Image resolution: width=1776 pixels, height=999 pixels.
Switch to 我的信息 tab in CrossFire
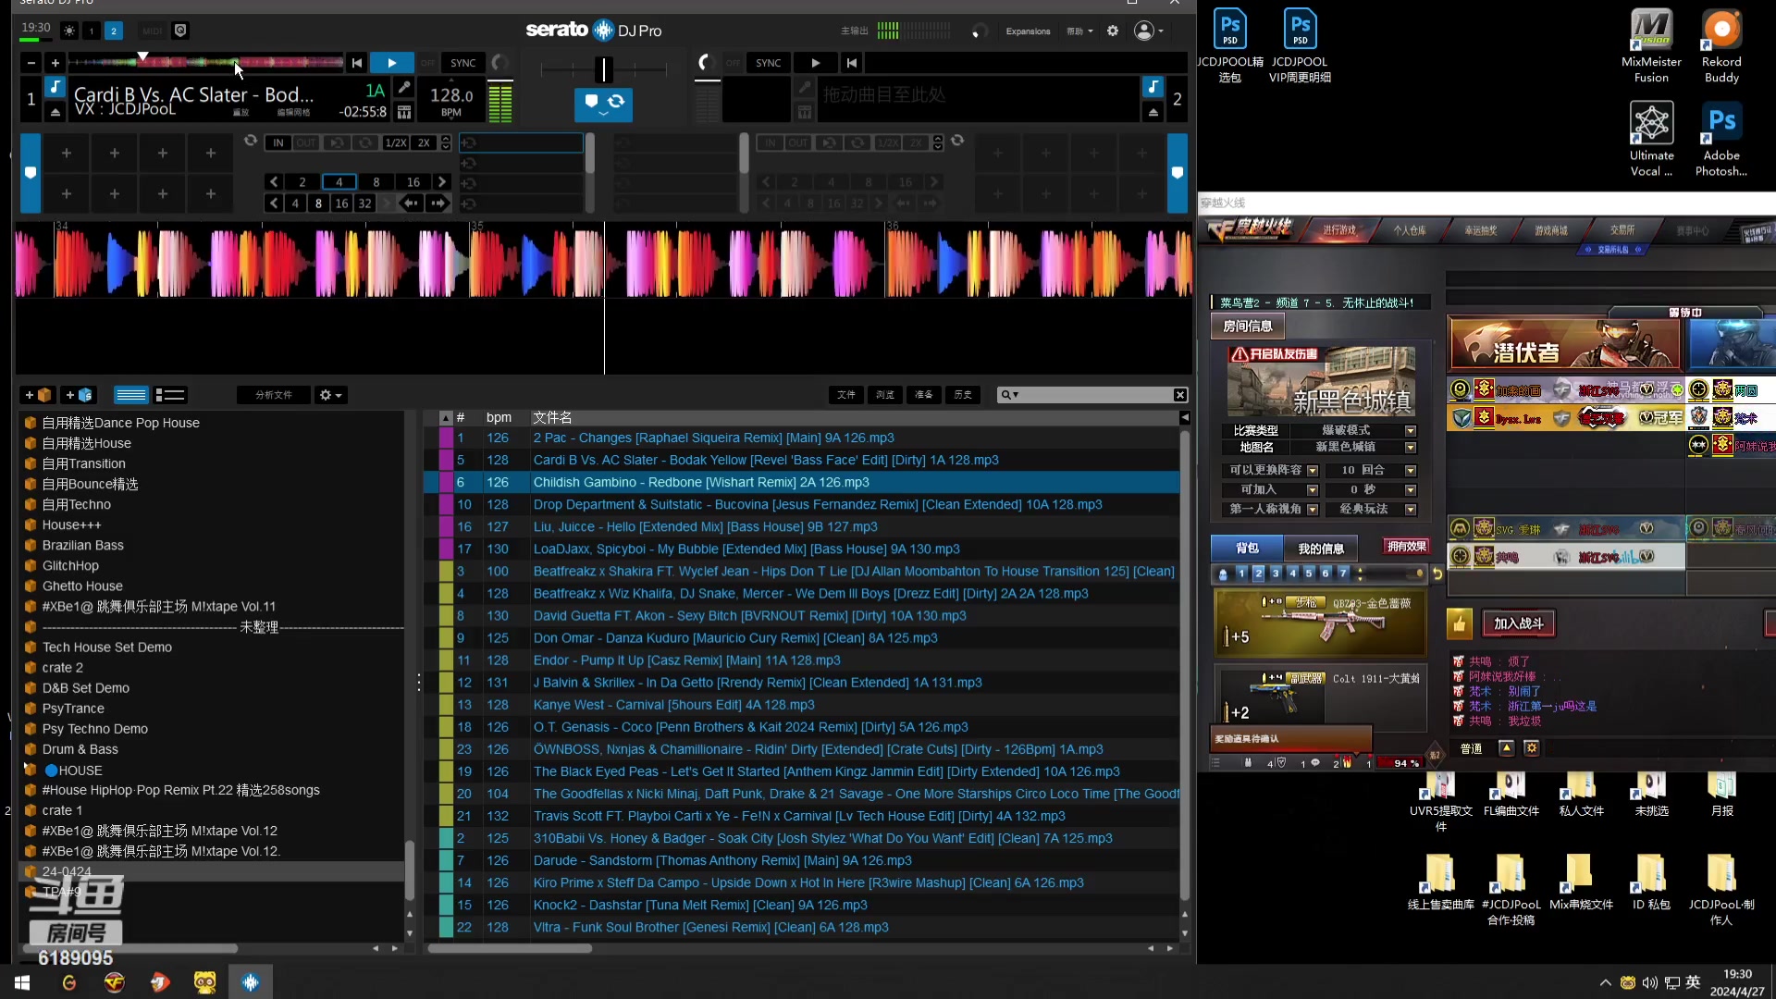[1321, 549]
